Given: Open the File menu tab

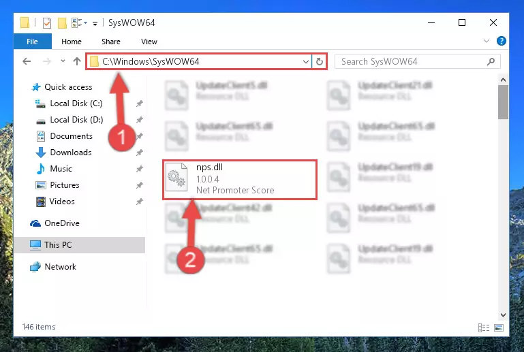Looking at the screenshot, I should pyautogui.click(x=33, y=42).
